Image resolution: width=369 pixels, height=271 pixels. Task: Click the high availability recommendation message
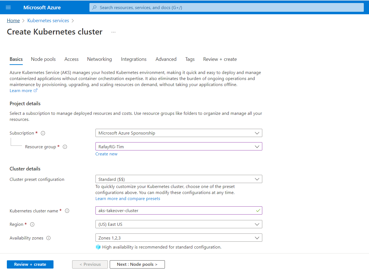[x=162, y=247]
